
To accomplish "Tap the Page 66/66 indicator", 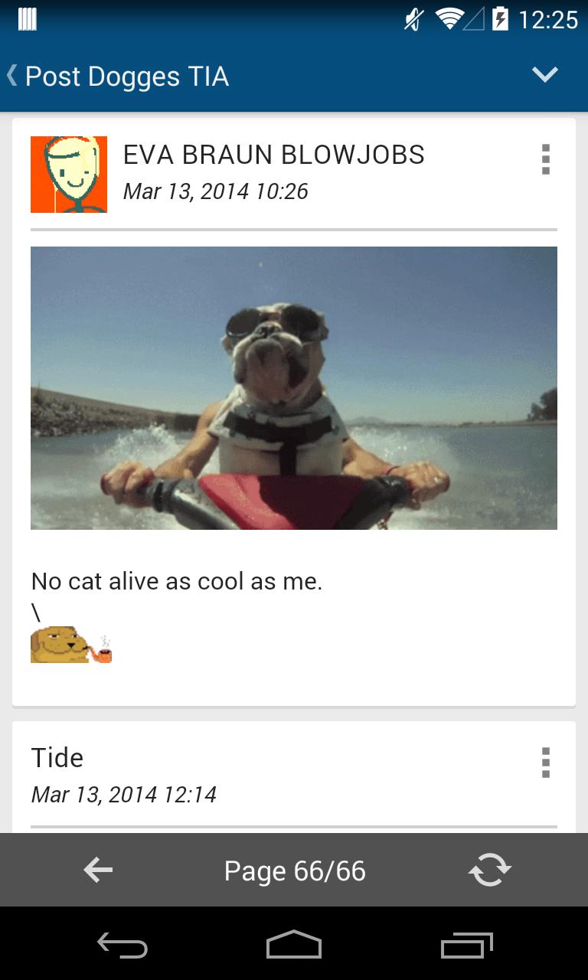I will (x=295, y=871).
